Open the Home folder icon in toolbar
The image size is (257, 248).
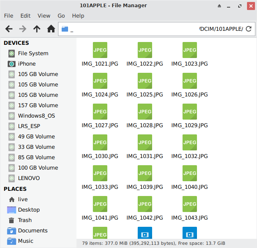(51, 29)
